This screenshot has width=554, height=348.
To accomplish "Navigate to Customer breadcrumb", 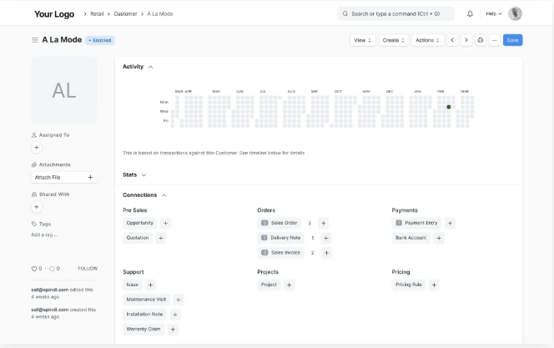I will click(x=125, y=13).
